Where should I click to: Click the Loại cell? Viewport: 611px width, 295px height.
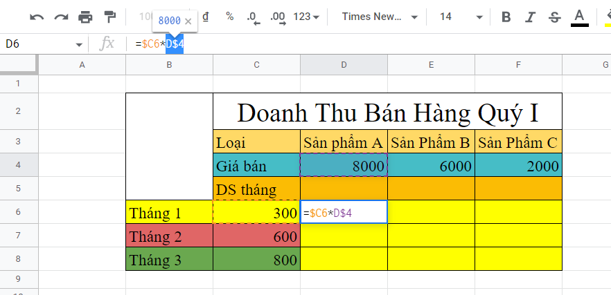click(256, 142)
